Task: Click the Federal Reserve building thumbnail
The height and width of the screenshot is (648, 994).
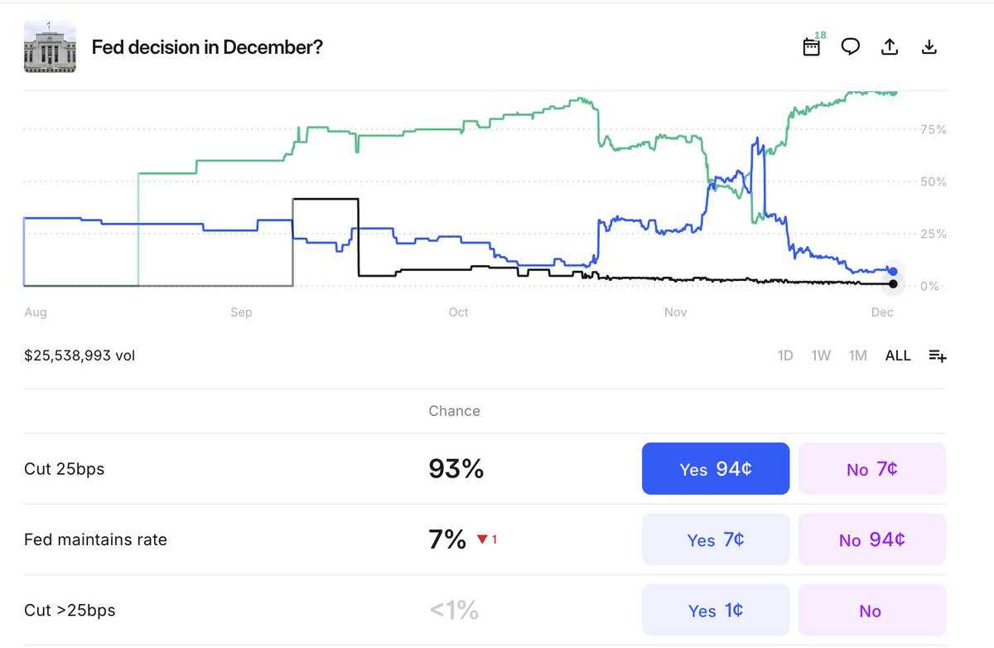Action: coord(50,46)
